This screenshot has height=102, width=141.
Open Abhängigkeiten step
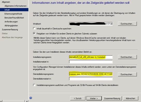[x=11, y=25]
